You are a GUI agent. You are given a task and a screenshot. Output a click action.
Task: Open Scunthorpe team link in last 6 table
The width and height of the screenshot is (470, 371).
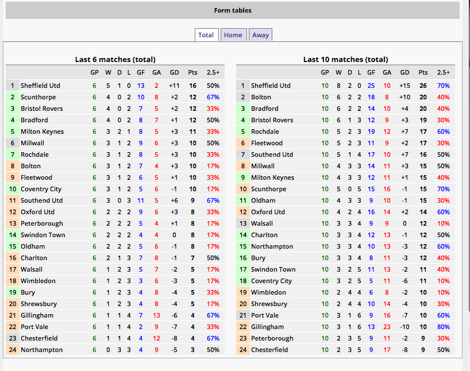point(38,97)
